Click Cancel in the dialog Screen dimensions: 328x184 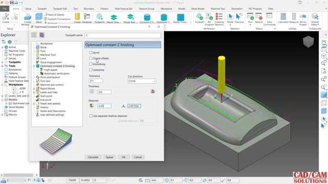(138, 157)
